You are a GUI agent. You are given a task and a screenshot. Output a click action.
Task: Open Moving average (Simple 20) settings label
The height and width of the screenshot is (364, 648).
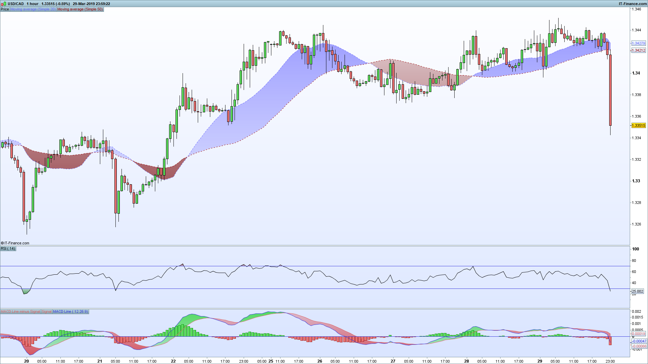[x=33, y=9]
